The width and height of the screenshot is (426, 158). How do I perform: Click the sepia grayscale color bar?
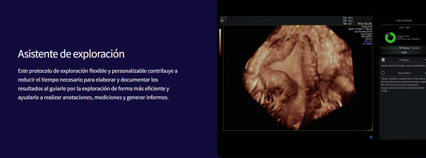[x=220, y=41]
